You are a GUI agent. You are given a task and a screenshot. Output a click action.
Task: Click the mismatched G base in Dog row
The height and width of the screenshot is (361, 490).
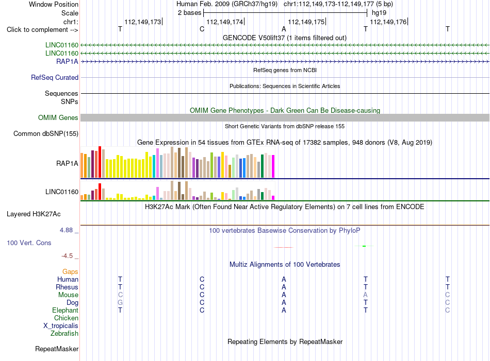coord(120,303)
